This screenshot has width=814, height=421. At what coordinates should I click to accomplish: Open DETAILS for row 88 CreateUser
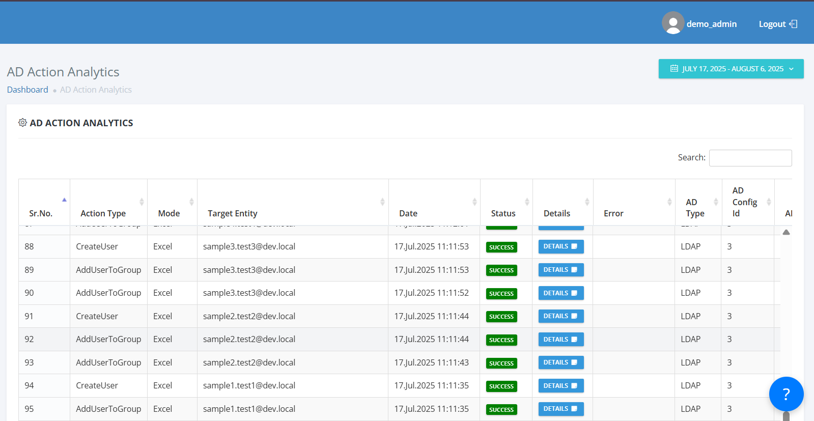(560, 246)
